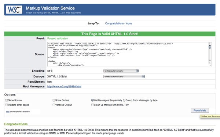220x137 pixels.
Task: Click the Source box resize grip corner
Action: [x=210, y=65]
